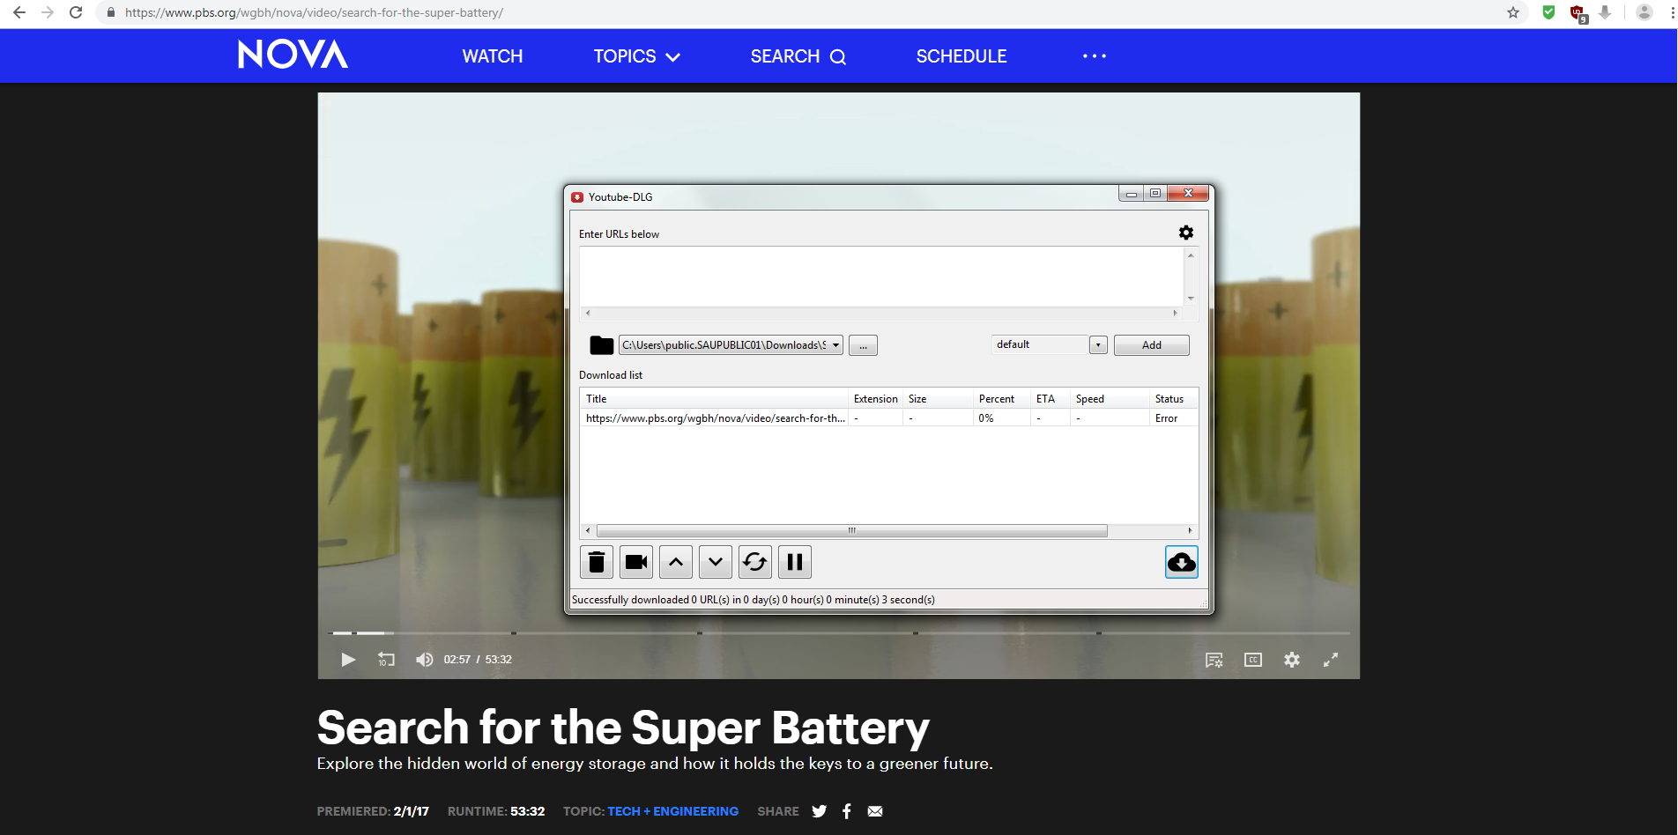Toggle fullscreen on the video player
The image size is (1678, 835).
point(1331,659)
